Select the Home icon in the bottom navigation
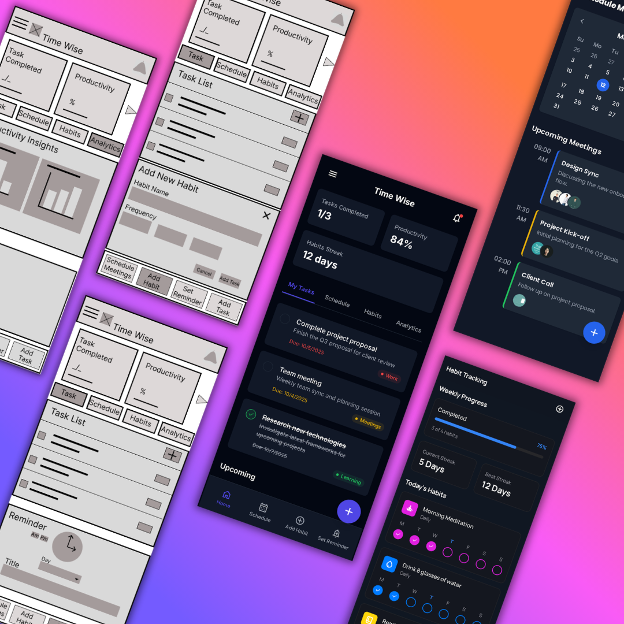The width and height of the screenshot is (624, 624). pyautogui.click(x=226, y=495)
